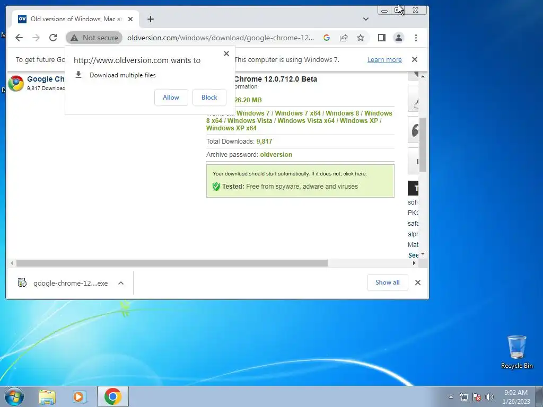The height and width of the screenshot is (407, 543).
Task: Click the Windows 7 compatibility link
Action: pos(253,113)
